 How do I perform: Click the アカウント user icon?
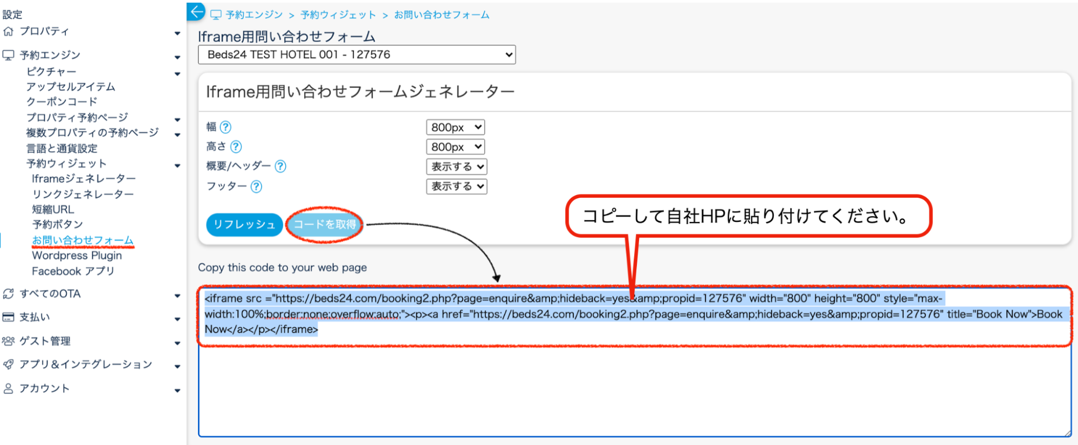pos(8,388)
